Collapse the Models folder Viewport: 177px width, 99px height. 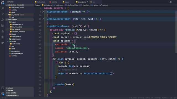coord(8,34)
